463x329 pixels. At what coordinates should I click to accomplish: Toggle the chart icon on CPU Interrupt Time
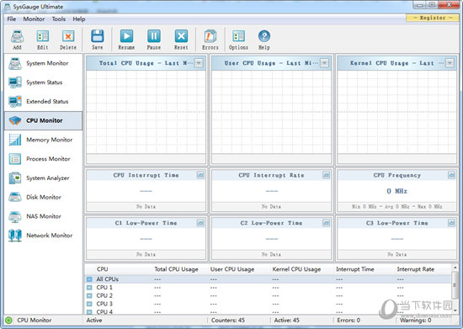coord(200,175)
